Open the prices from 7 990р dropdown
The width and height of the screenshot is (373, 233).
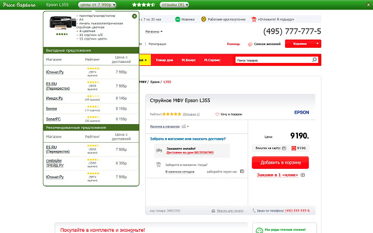(97, 5)
